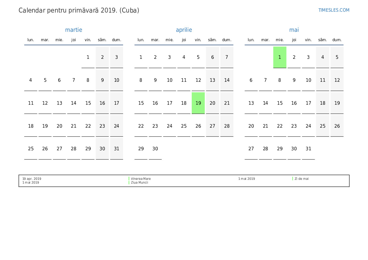Screen dimensions: 368x260
Task: Select May 11 Saturday cell
Action: (322, 80)
